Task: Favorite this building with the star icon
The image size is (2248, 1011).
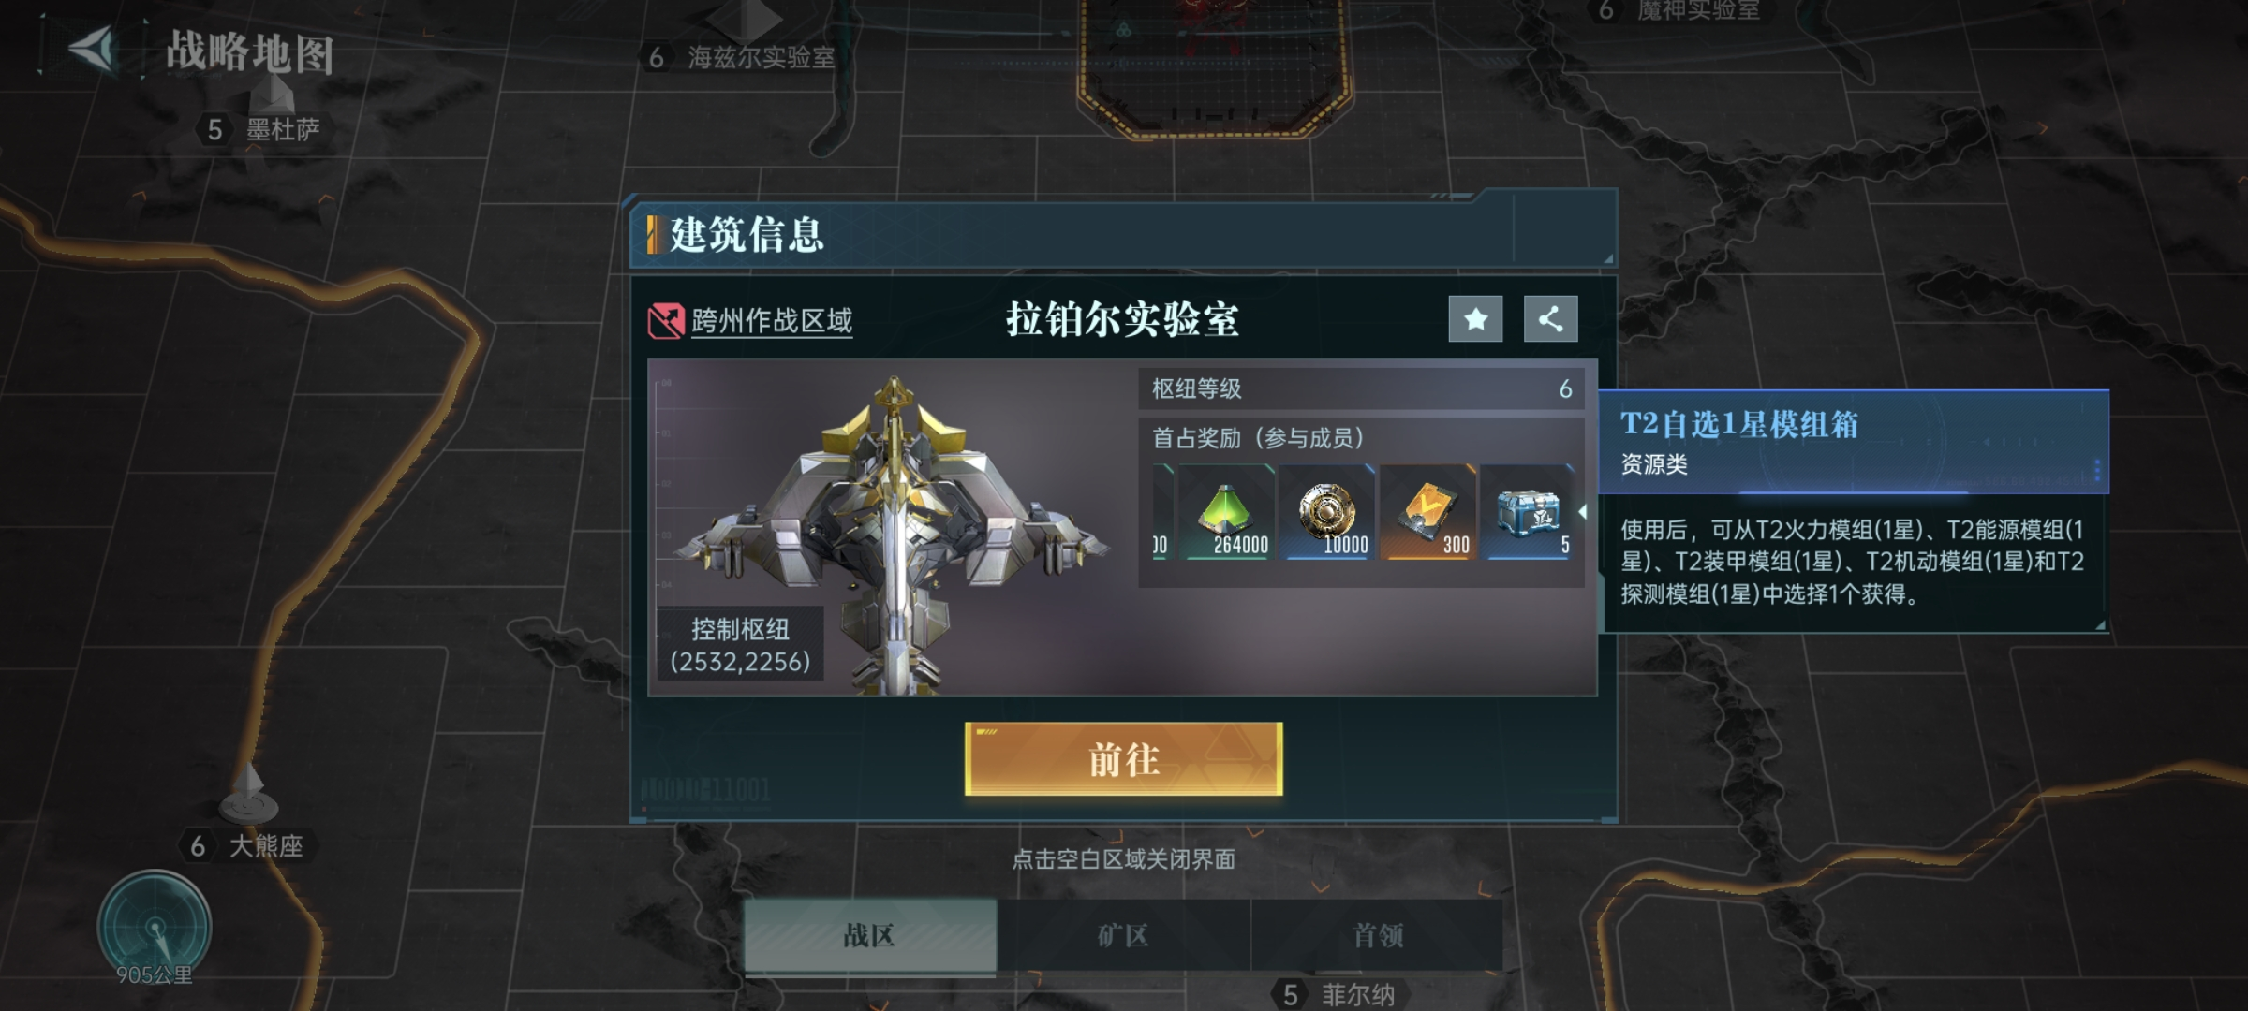Action: tap(1475, 319)
